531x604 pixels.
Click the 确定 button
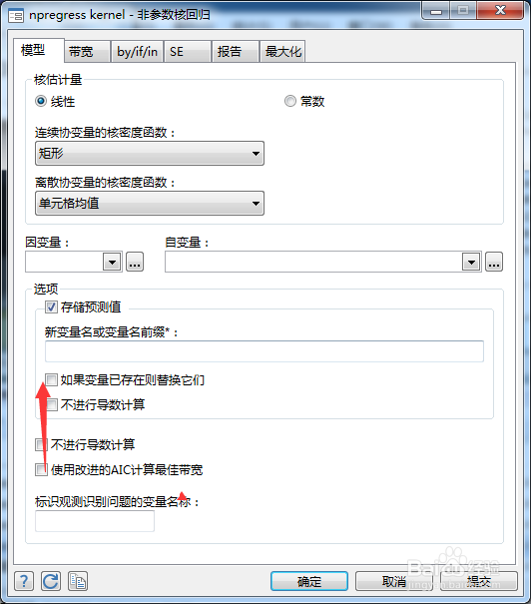pyautogui.click(x=309, y=581)
